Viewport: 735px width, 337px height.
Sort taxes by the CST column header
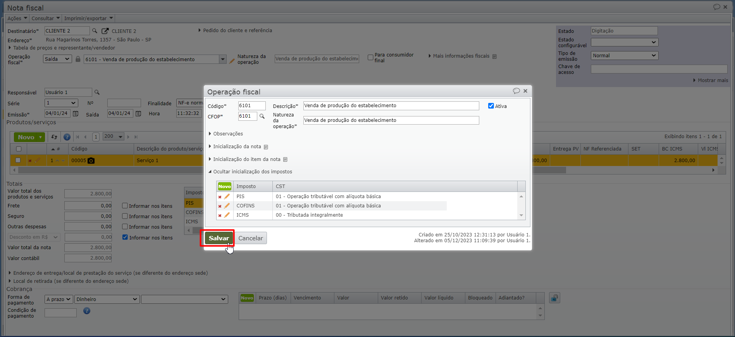tap(395, 186)
